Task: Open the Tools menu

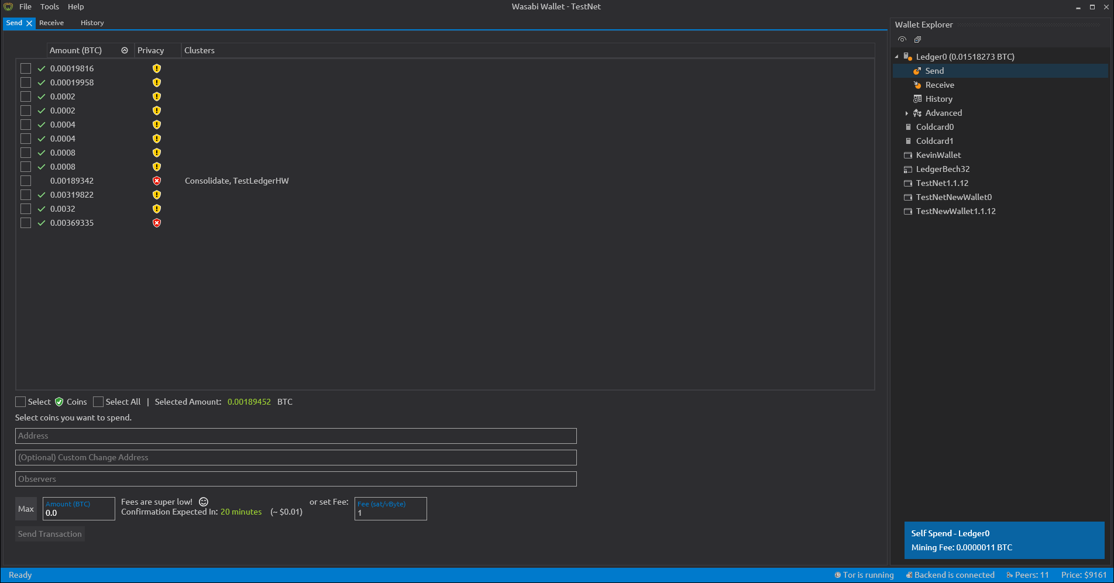Action: click(50, 7)
